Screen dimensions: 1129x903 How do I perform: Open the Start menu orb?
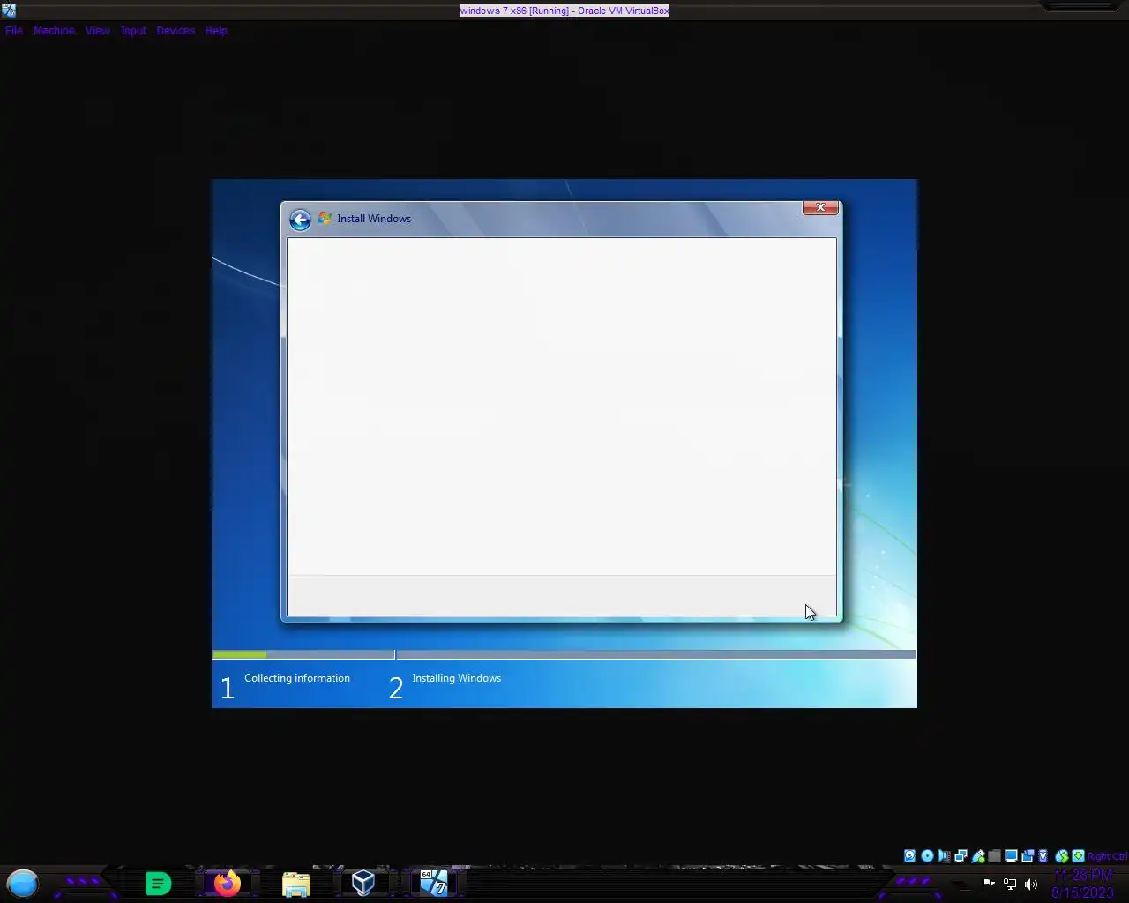click(x=23, y=883)
